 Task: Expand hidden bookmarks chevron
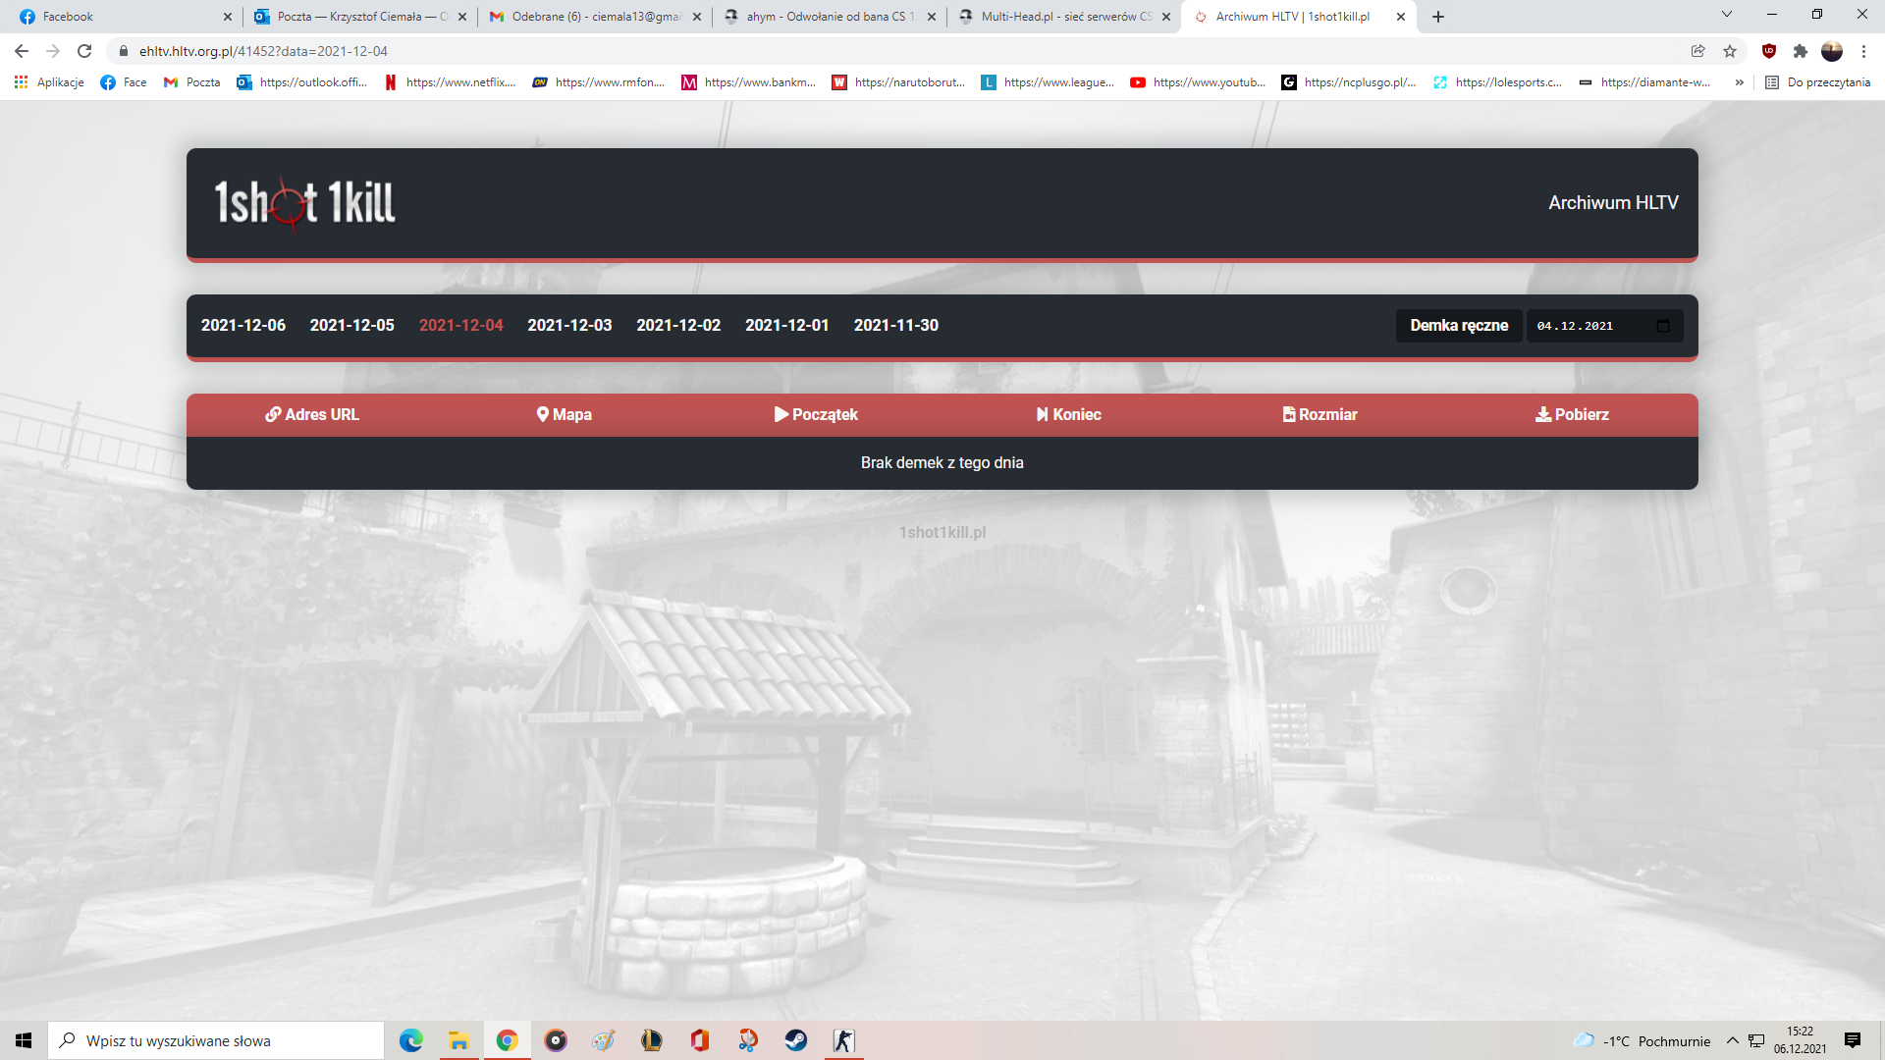[1740, 82]
